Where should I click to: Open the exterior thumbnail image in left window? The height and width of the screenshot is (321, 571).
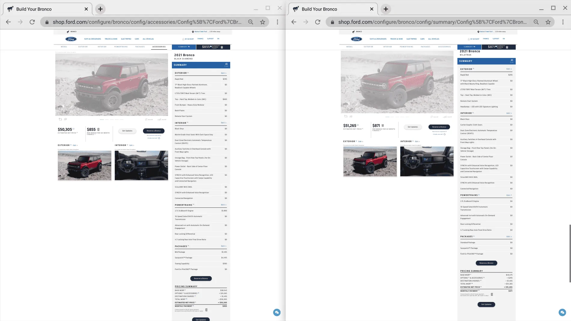[84, 165]
